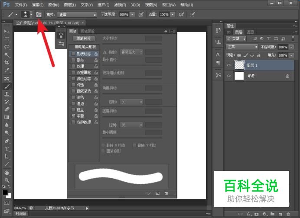
Task: Open the 模式 blend mode dropdown
Action: pyautogui.click(x=77, y=15)
